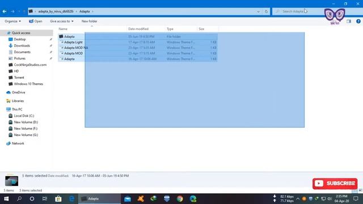Go back with the Back arrow
Viewport: 363px width, 204px height.
pyautogui.click(x=5, y=11)
